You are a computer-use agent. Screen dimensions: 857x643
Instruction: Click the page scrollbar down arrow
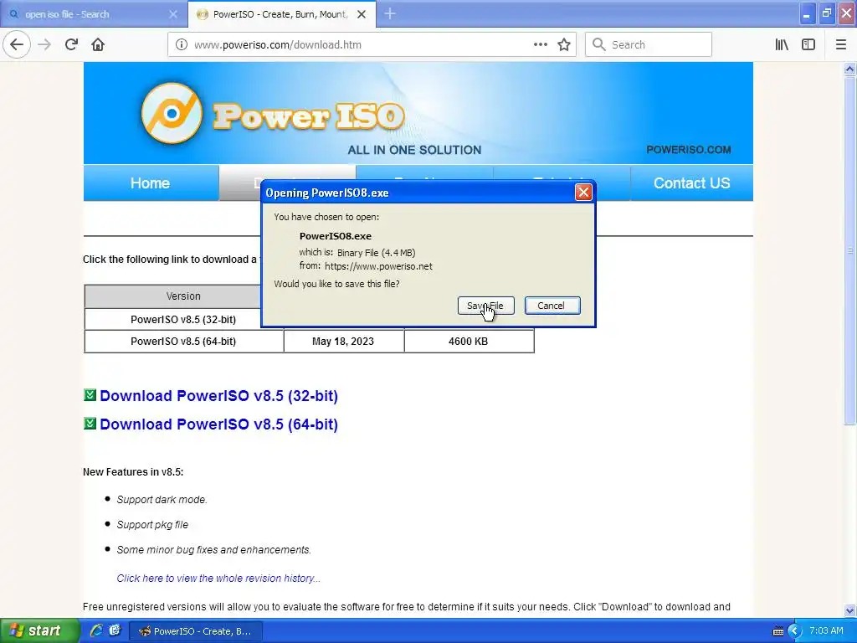pyautogui.click(x=849, y=610)
